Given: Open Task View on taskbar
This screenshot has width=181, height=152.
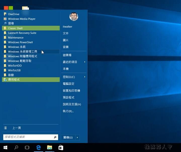Looking at the screenshot, I should pyautogui.click(x=27, y=147).
